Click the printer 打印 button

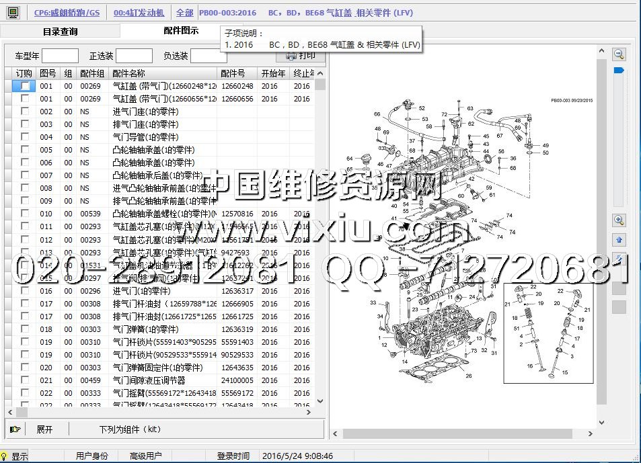tap(300, 56)
